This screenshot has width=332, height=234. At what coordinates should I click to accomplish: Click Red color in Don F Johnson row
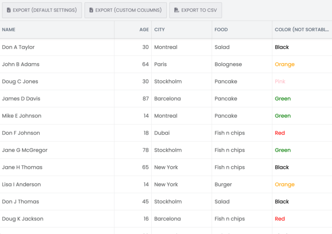[280, 133]
